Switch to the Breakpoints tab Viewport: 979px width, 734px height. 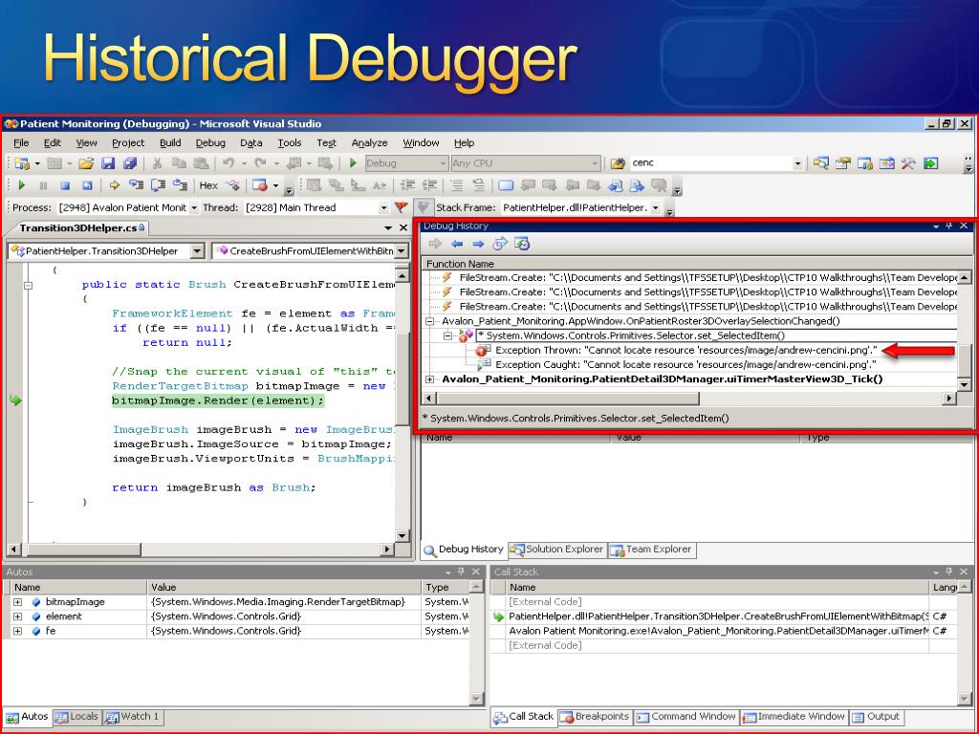point(595,717)
